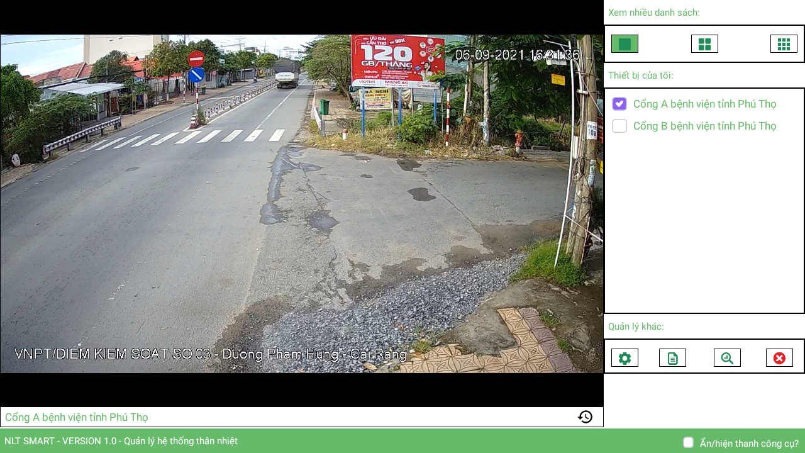The height and width of the screenshot is (453, 805).
Task: Switch to single camera view layout
Action: point(625,44)
